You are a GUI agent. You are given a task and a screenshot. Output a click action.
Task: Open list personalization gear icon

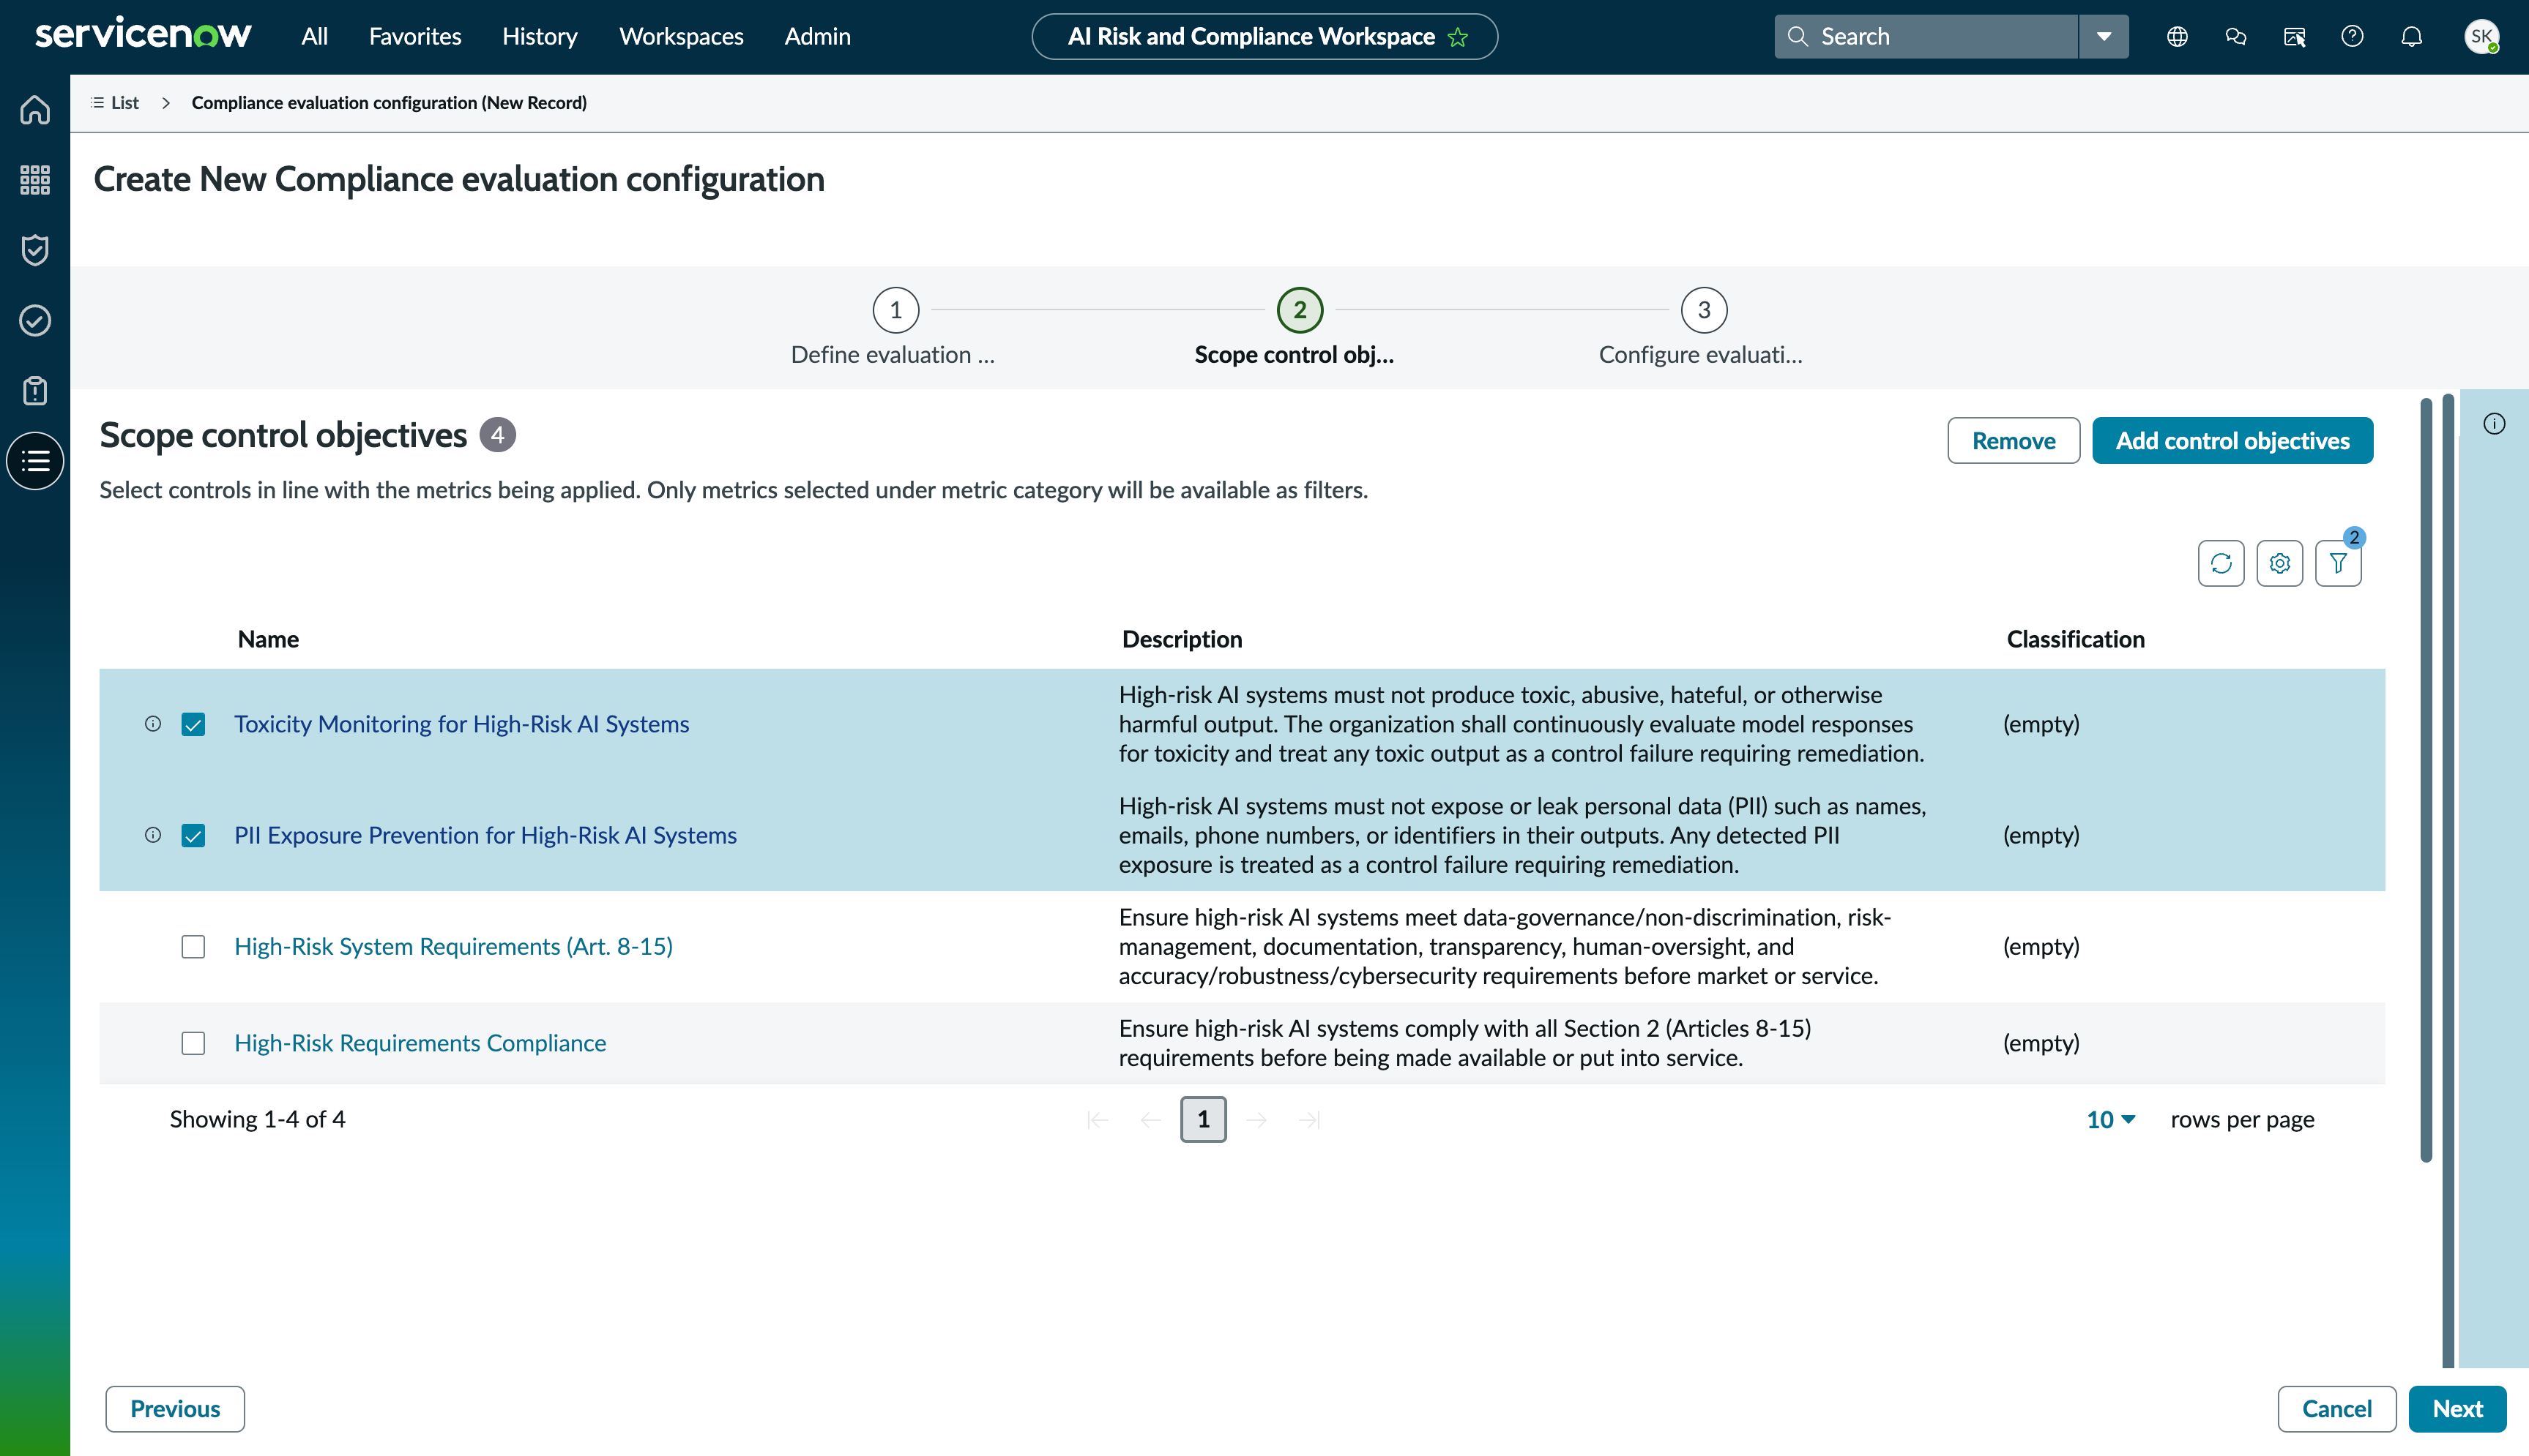click(2280, 563)
